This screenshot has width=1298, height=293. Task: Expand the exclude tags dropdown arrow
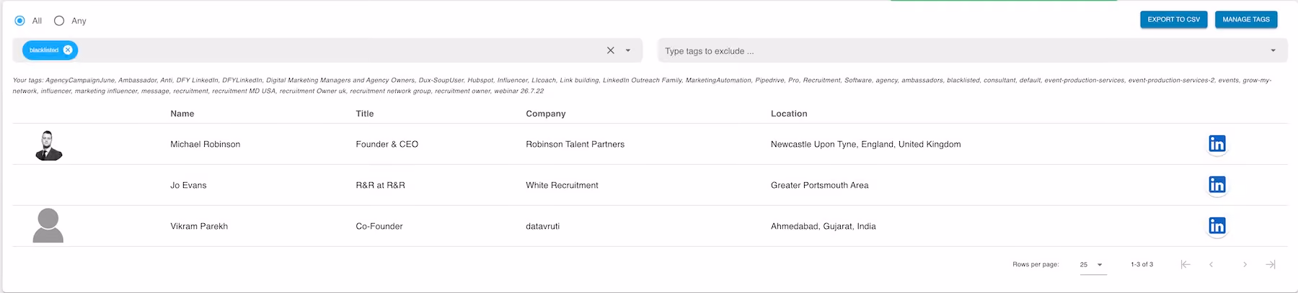coord(1273,50)
